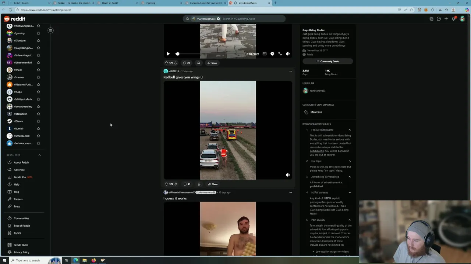Favorite r/gaming with its star
Image resolution: width=471 pixels, height=264 pixels.
(38, 33)
